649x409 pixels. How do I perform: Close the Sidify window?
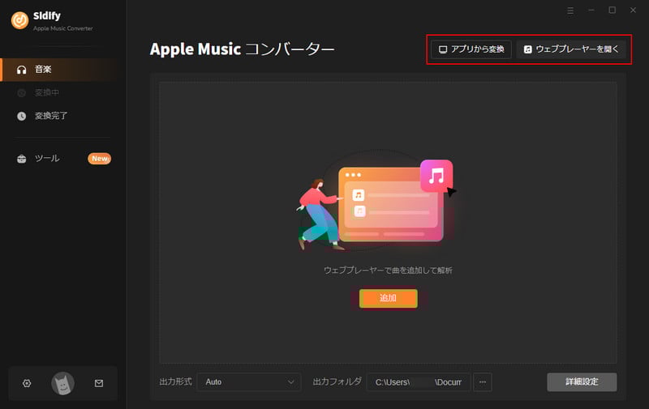634,11
